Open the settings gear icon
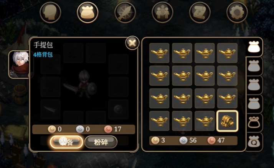This screenshot has height=168, width=274. [237, 13]
